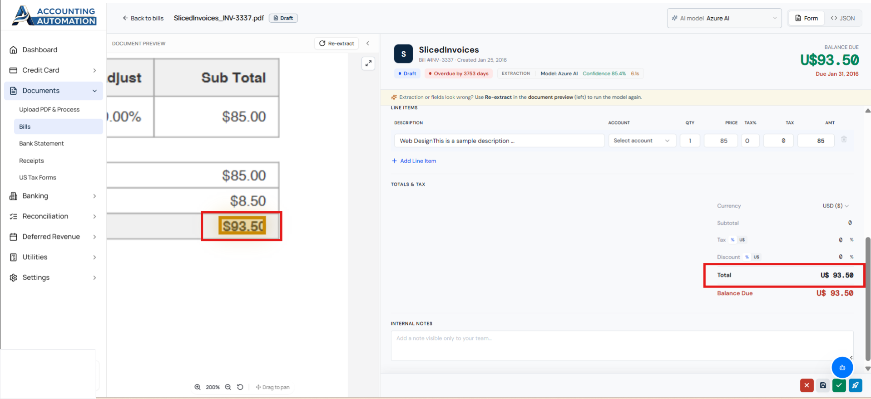Set Tax mode to U$ amount
The height and width of the screenshot is (399, 871).
tap(742, 240)
